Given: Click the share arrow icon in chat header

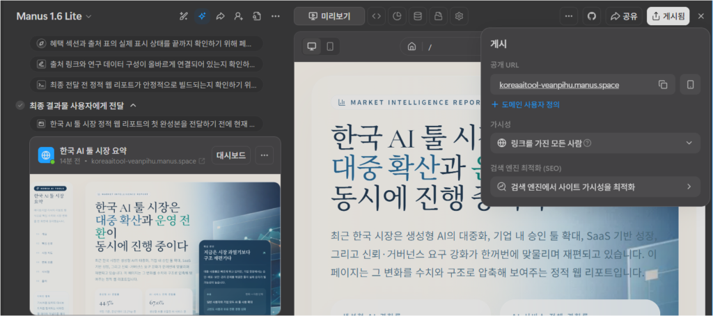Looking at the screenshot, I should pyautogui.click(x=221, y=17).
